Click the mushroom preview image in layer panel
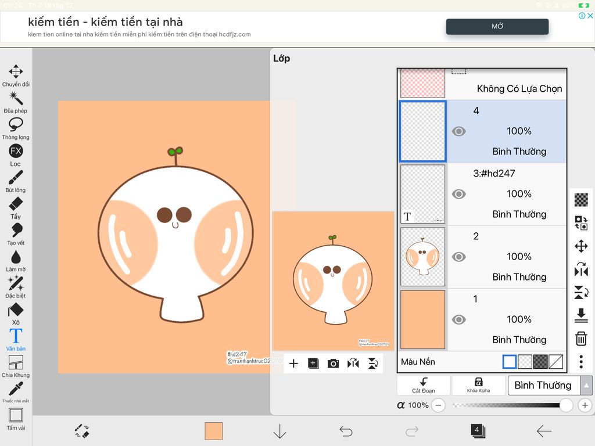This screenshot has width=595, height=446. click(x=334, y=281)
